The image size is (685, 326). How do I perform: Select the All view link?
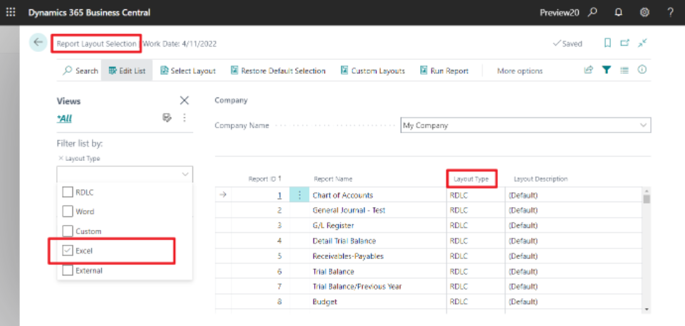point(64,118)
